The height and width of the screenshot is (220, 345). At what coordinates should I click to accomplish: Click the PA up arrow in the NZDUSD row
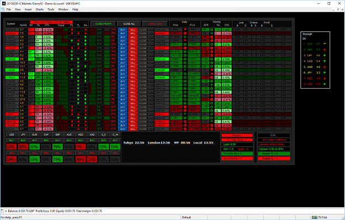point(86,118)
